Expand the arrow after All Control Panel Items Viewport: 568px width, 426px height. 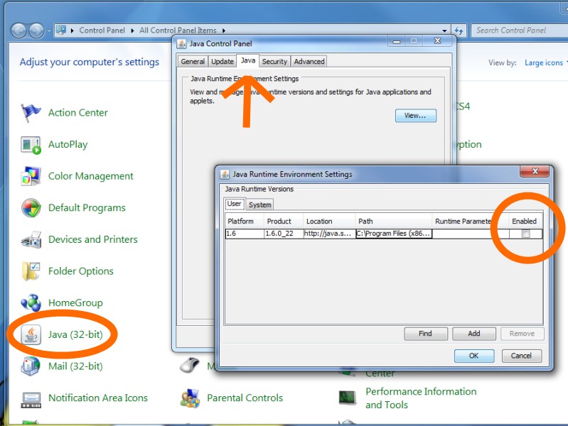point(224,31)
